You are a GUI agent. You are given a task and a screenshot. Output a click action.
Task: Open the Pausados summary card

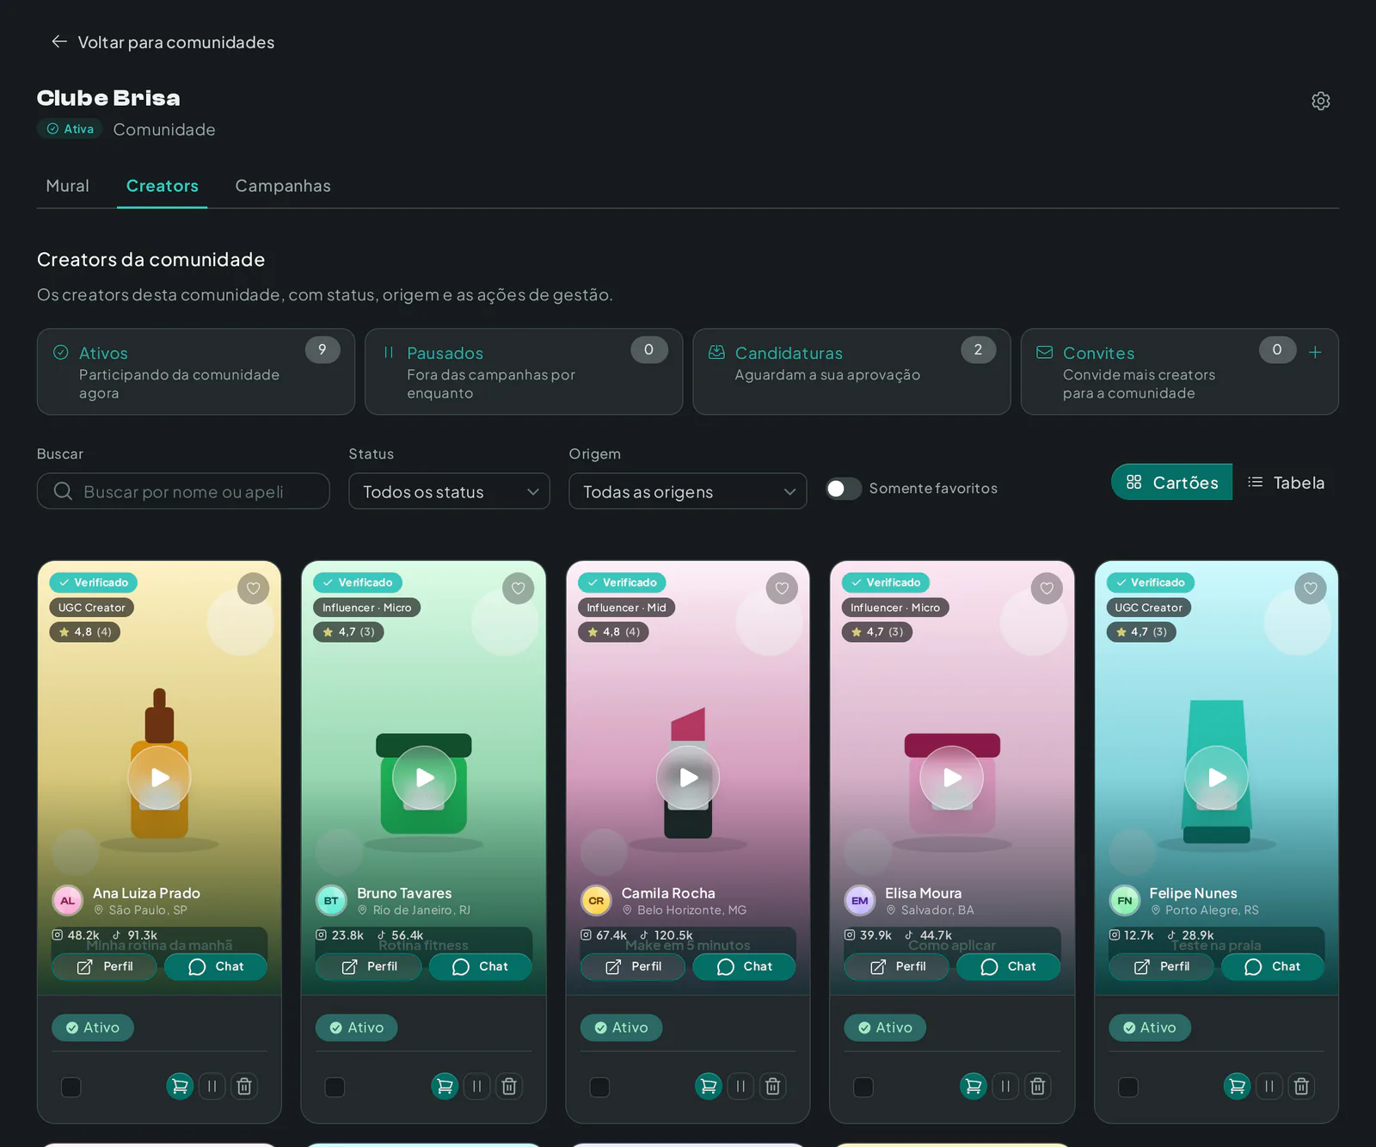[x=524, y=372]
